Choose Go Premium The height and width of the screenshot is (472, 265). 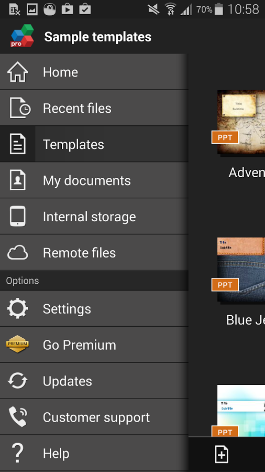[94, 345]
